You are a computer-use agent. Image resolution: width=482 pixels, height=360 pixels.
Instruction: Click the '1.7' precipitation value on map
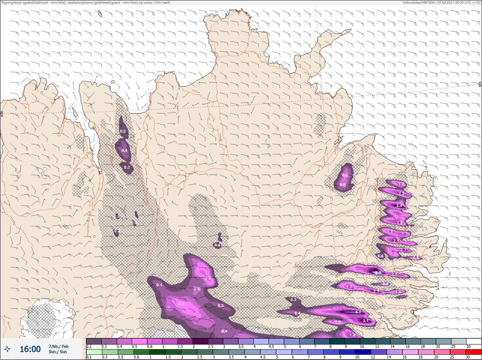pyautogui.click(x=405, y=234)
